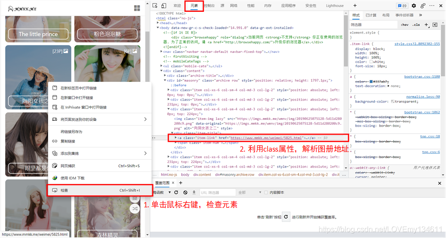Open bootstrap.css:1100 source link
This screenshot has height=238, width=446.
pyautogui.click(x=422, y=76)
